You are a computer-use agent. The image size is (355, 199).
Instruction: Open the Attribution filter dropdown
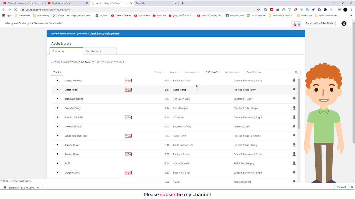(x=232, y=72)
